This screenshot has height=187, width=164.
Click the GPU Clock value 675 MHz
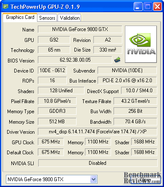point(51,142)
